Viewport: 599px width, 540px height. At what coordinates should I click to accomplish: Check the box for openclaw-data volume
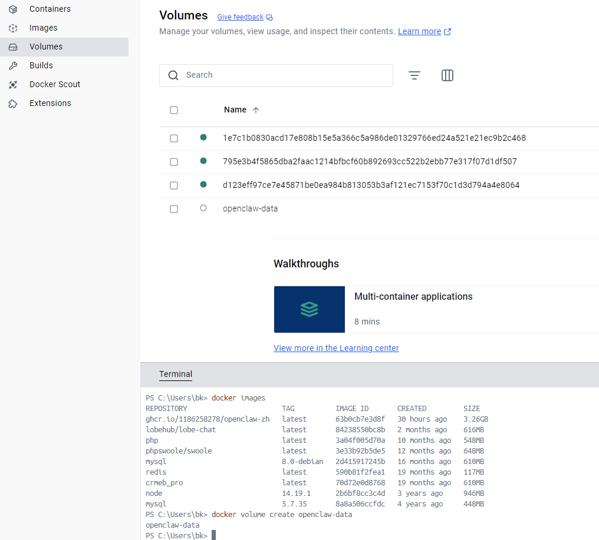(x=174, y=209)
